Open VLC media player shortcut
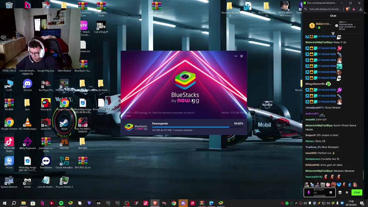The height and width of the screenshot is (207, 368). click(28, 124)
